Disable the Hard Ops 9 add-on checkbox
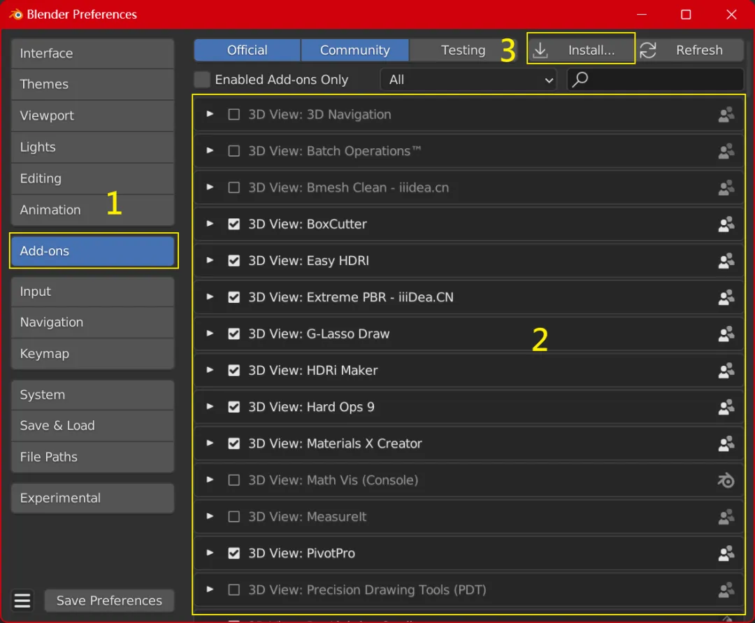 tap(234, 408)
